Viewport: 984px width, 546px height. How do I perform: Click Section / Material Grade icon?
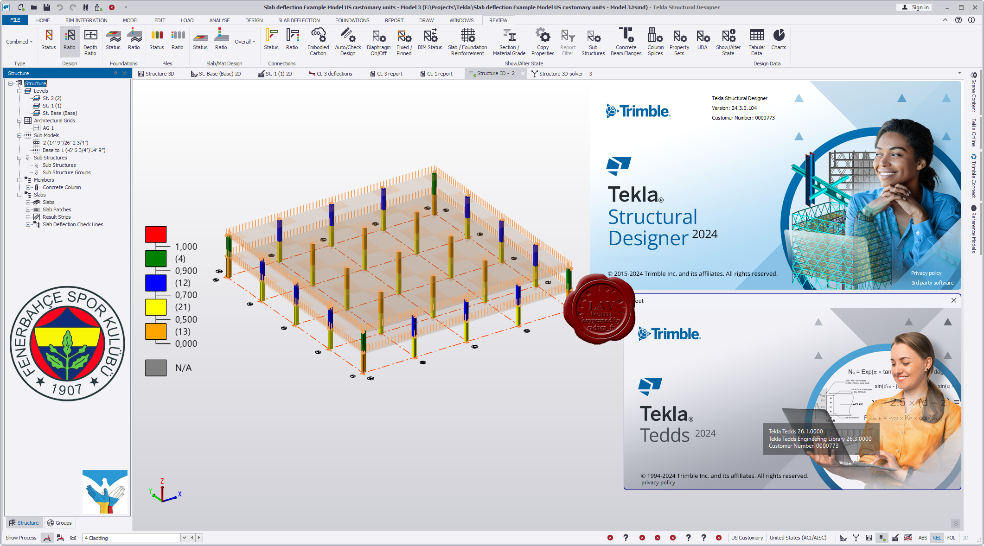point(509,42)
